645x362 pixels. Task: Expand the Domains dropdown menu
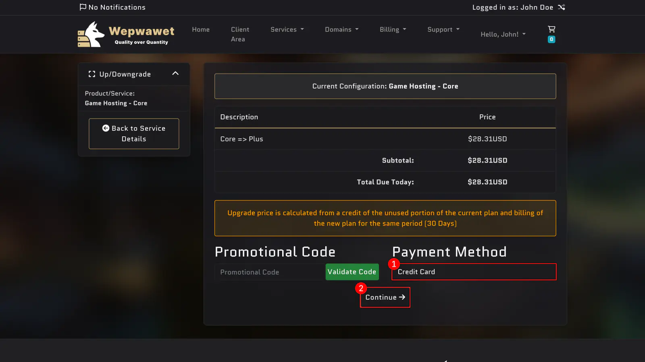[x=341, y=29]
